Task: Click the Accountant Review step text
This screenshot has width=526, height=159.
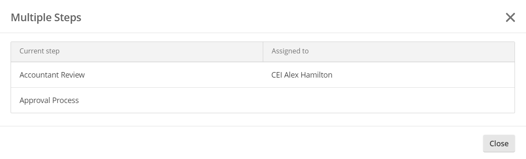Action: pyautogui.click(x=52, y=75)
